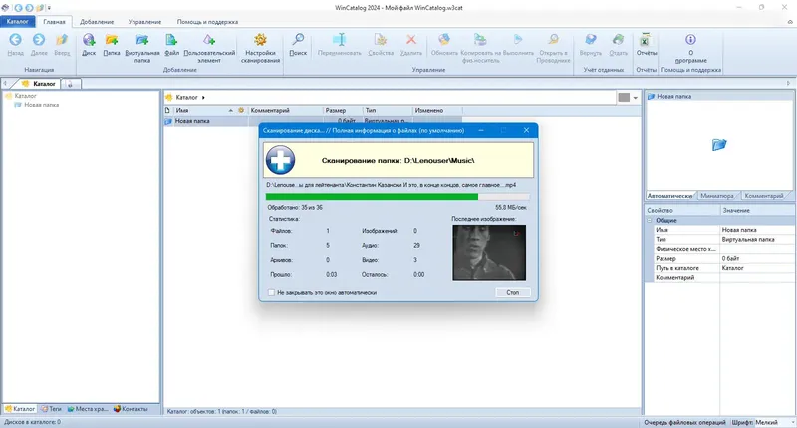This screenshot has height=428, width=797.
Task: Open the Места хра... bottom panel tab
Action: (88, 409)
